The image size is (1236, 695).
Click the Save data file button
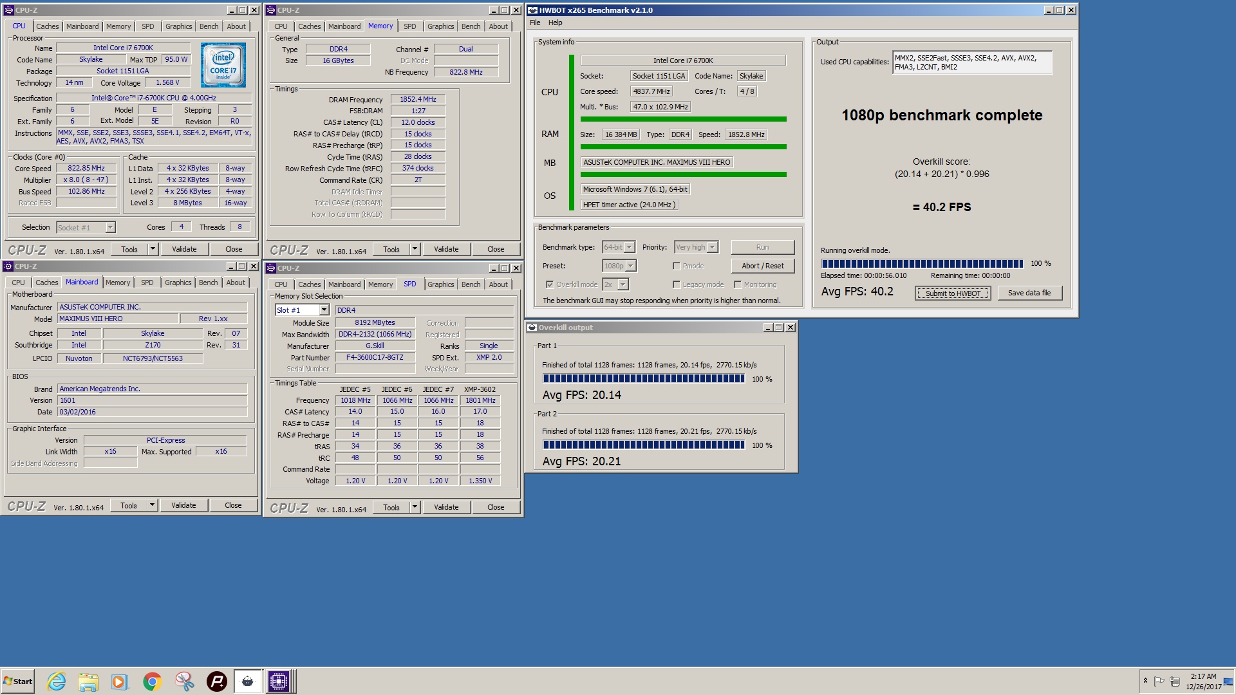[1029, 293]
